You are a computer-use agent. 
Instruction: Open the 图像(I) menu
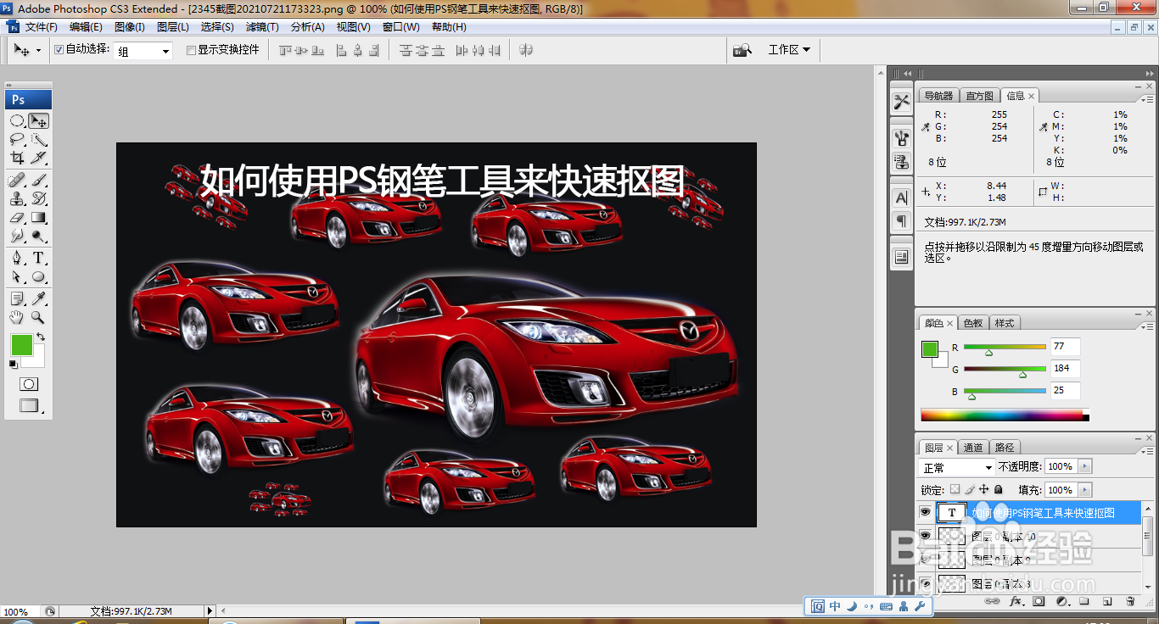[129, 27]
